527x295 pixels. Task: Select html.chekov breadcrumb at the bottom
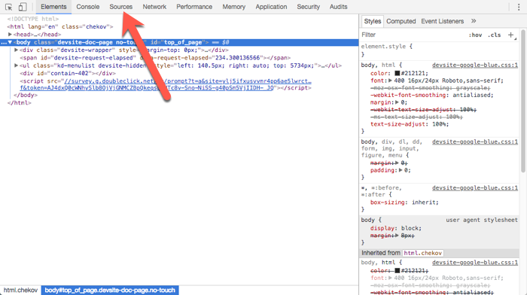[20, 290]
